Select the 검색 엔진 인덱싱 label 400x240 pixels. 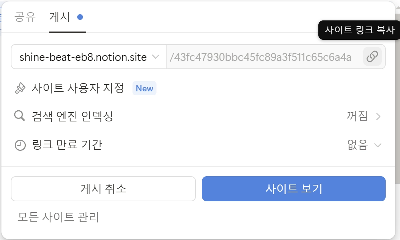click(72, 116)
